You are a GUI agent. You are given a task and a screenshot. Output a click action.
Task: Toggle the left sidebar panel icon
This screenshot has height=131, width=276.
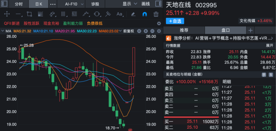coord(4,4)
